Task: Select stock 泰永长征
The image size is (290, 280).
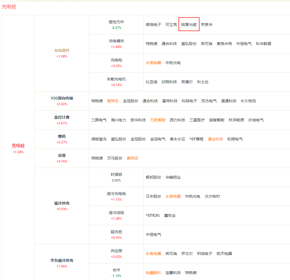Action: [x=177, y=139]
